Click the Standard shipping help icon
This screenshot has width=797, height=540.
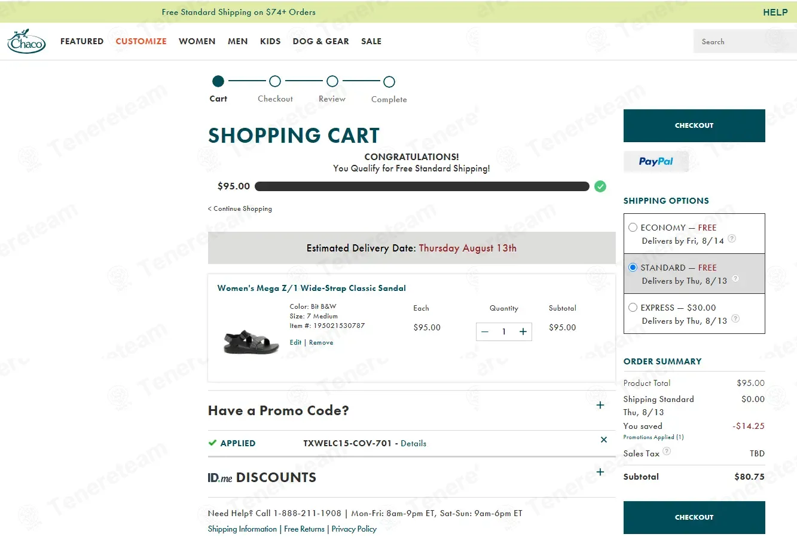click(735, 278)
